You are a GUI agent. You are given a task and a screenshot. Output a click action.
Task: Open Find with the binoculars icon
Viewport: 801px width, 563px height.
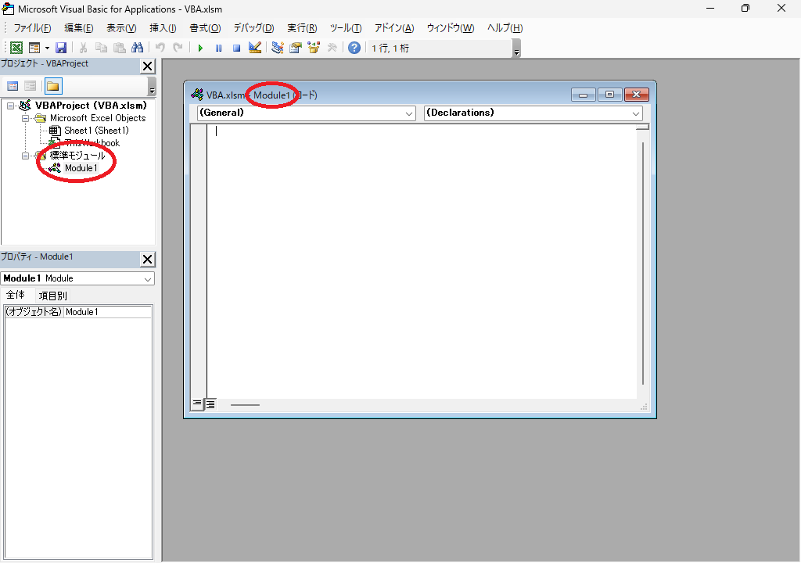point(138,48)
